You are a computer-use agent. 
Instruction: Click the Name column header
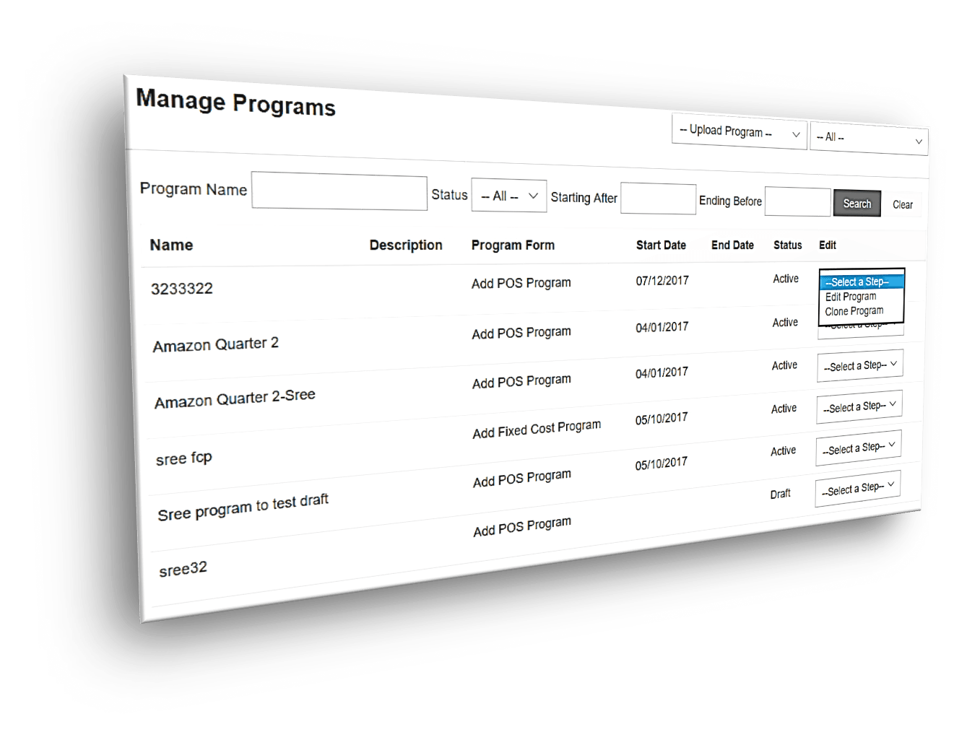point(171,245)
